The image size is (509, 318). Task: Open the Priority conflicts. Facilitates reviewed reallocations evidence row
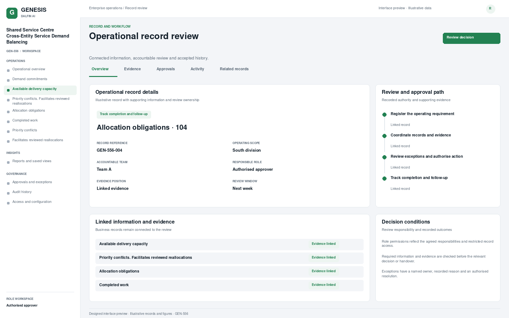(229, 258)
